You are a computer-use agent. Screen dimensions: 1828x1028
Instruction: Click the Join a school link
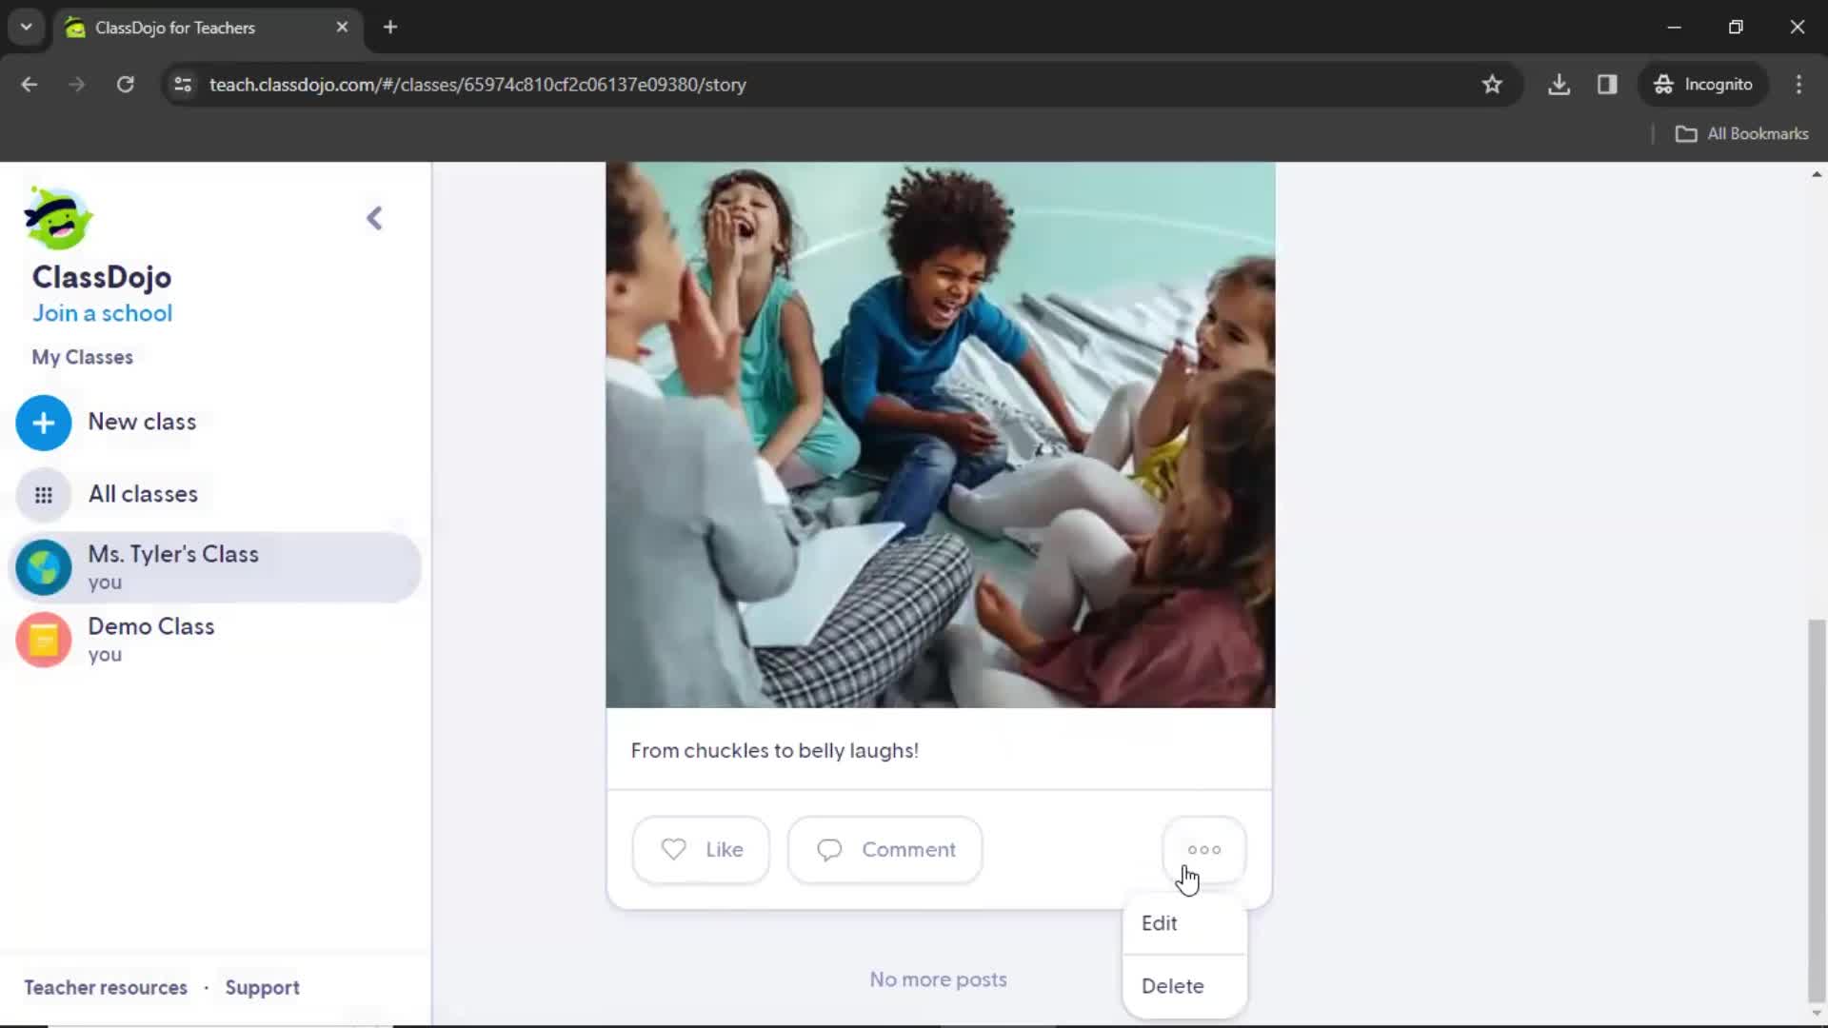point(102,312)
